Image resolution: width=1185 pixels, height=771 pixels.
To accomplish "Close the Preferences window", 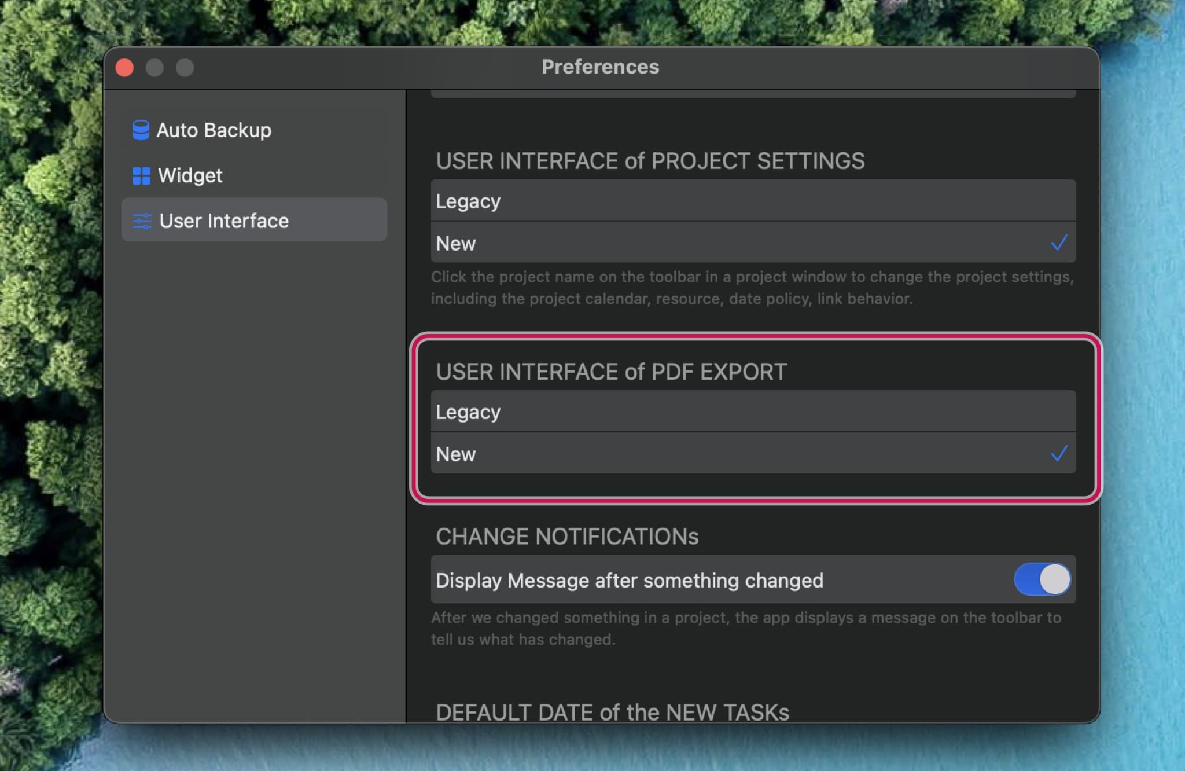I will (125, 68).
